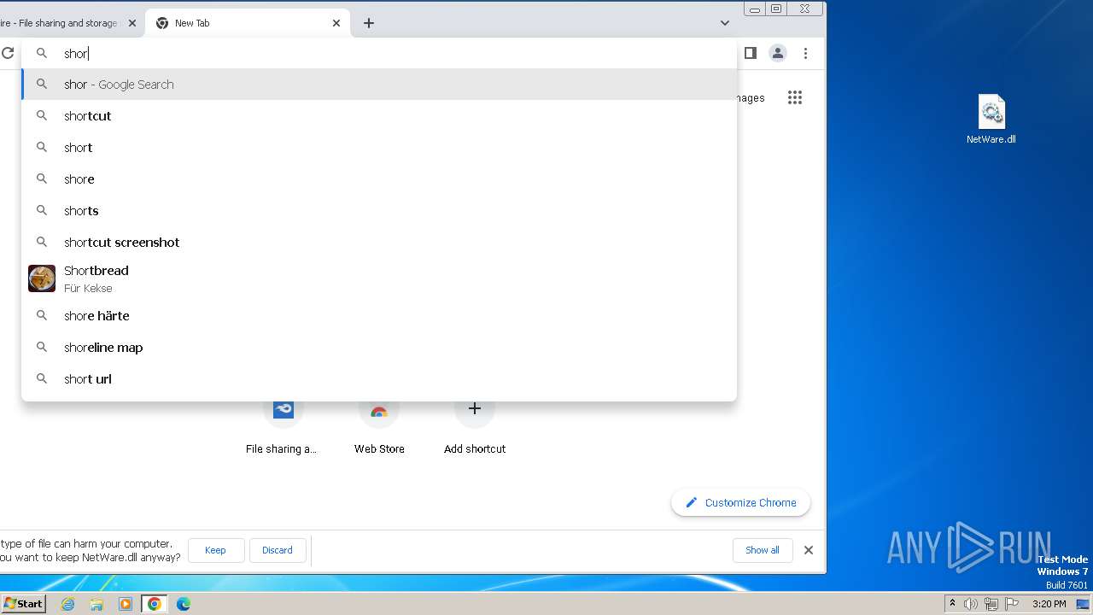1093x615 pixels.
Task: Open the Chrome three-dot menu
Action: (x=805, y=53)
